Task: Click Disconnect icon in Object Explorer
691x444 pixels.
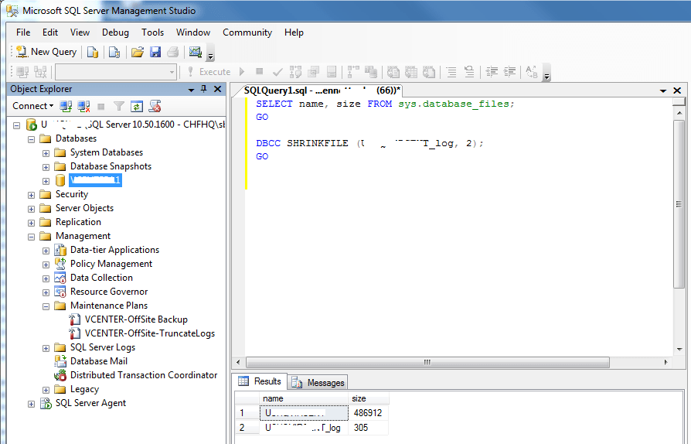Action: point(83,106)
